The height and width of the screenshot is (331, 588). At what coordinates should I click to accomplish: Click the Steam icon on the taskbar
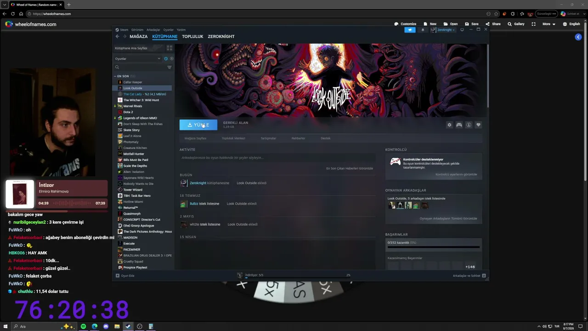[x=128, y=326]
